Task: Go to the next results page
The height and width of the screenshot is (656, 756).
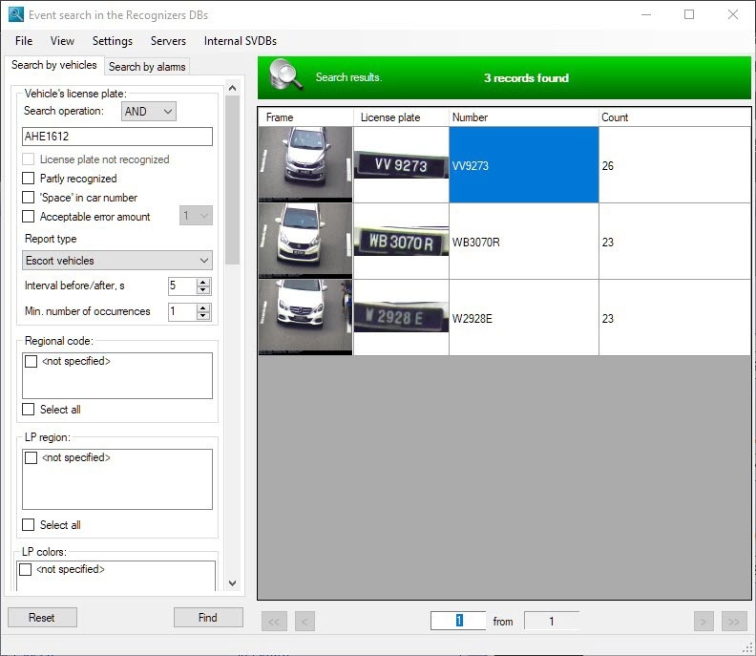Action: click(703, 622)
